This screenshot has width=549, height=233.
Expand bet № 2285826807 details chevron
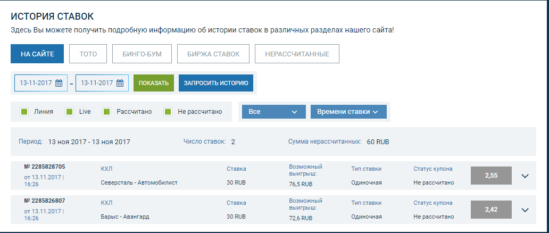pyautogui.click(x=525, y=210)
